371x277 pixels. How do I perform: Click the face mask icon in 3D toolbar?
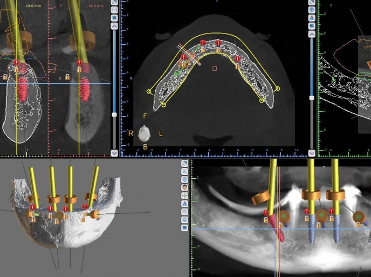(184, 179)
